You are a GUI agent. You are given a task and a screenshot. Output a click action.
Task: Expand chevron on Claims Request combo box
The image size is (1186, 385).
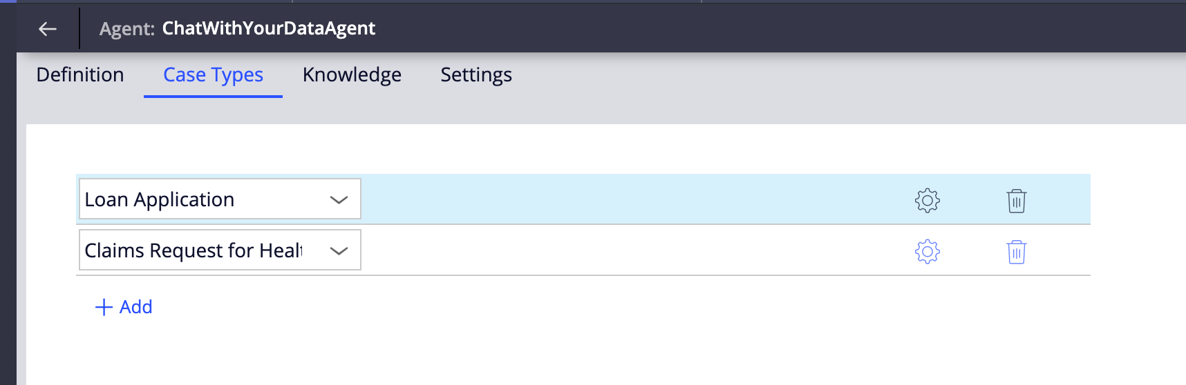coord(339,251)
